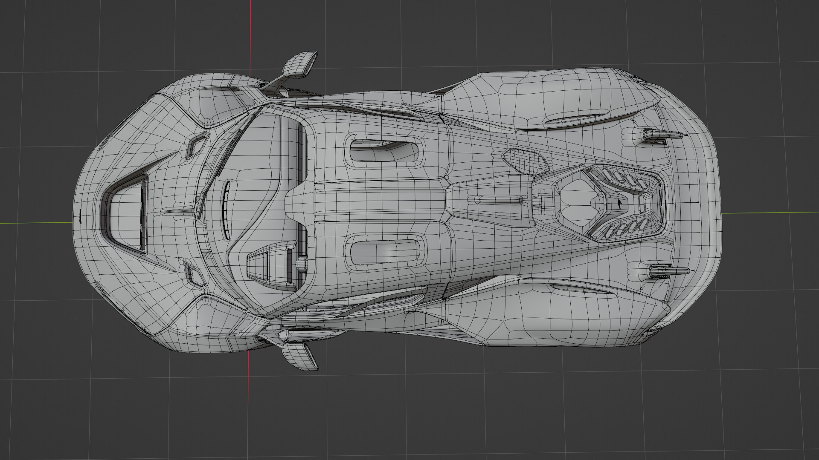Select the upper side mirror on the car

pos(300,65)
